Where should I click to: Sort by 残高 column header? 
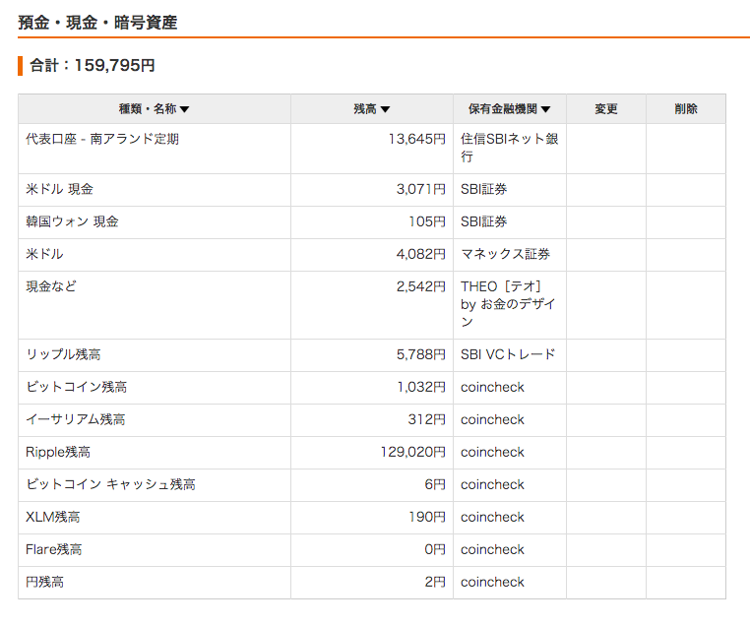point(372,109)
